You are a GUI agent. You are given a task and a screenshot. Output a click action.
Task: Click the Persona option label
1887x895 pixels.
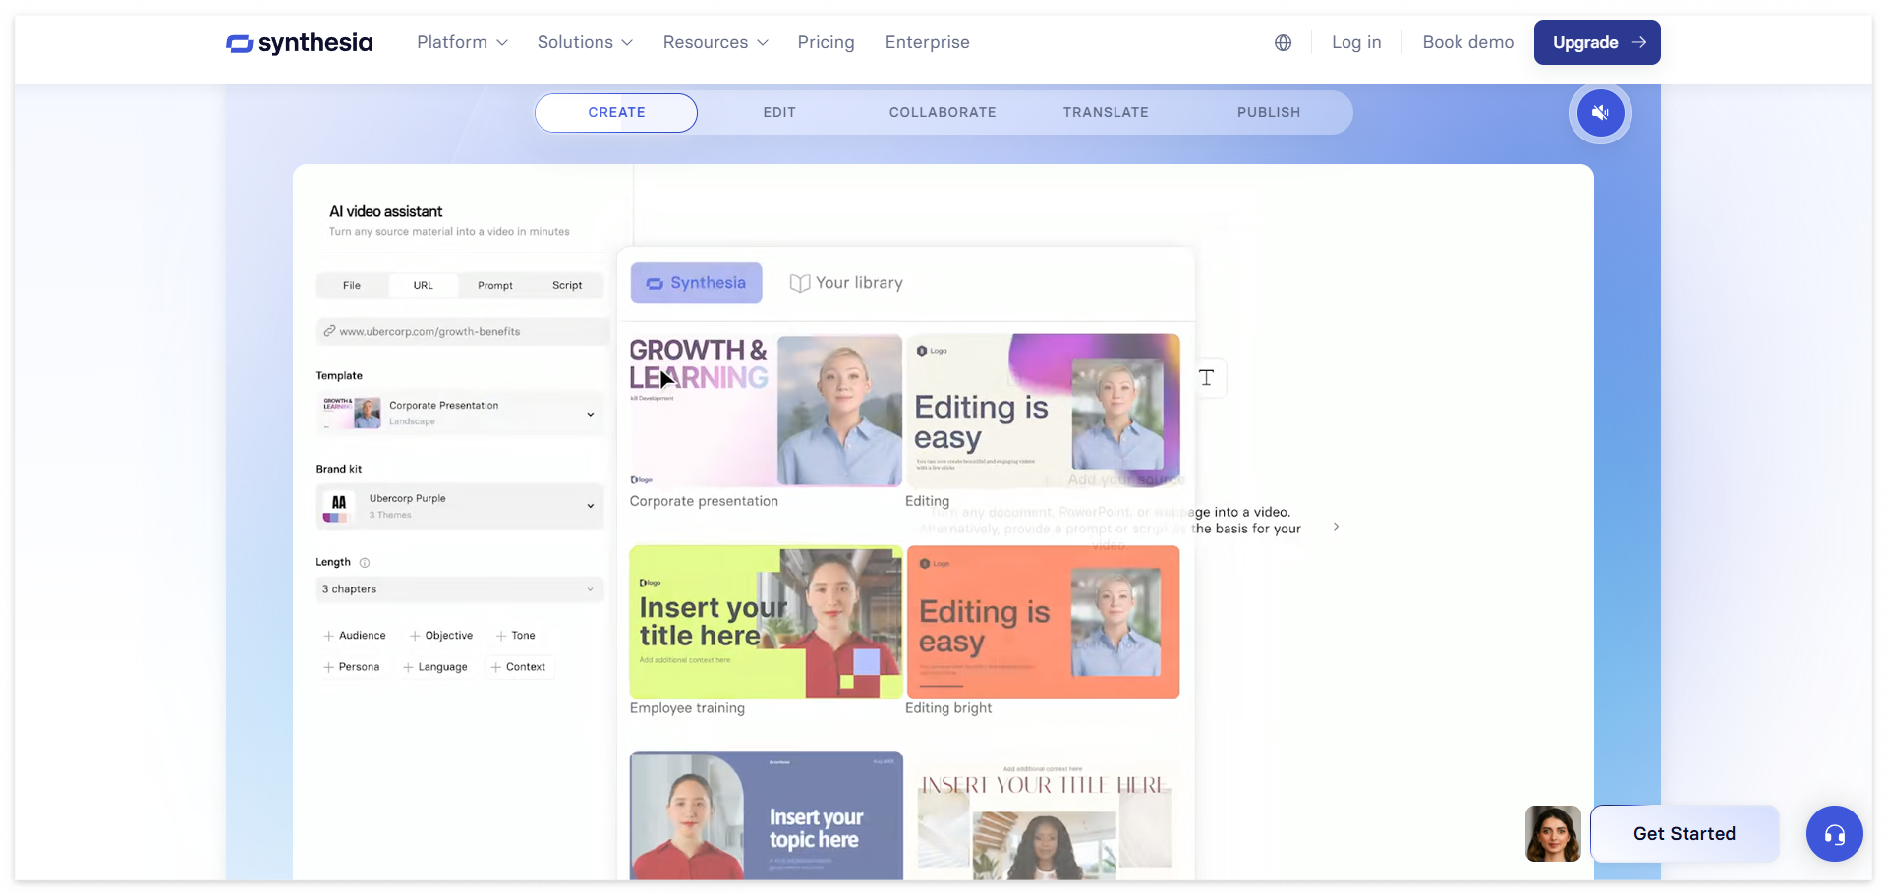[x=359, y=668]
